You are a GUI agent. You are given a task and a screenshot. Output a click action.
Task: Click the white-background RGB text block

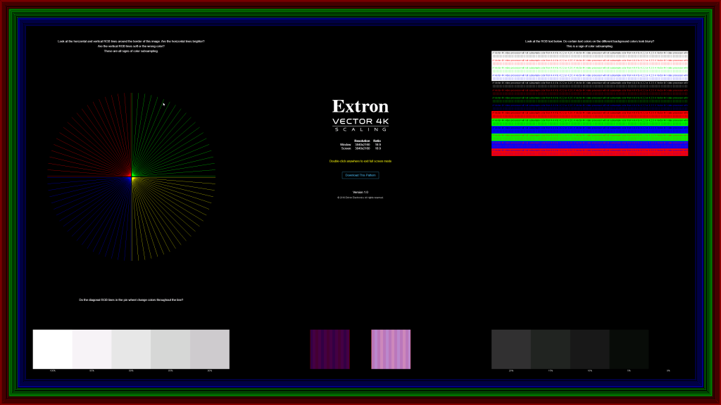pyautogui.click(x=589, y=65)
